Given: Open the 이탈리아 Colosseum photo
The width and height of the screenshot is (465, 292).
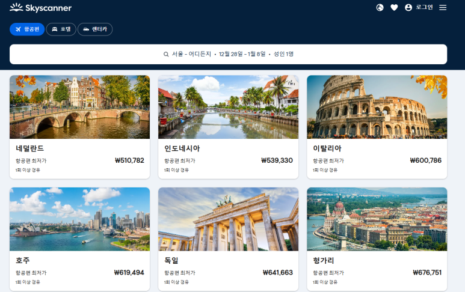Looking at the screenshot, I should point(377,107).
